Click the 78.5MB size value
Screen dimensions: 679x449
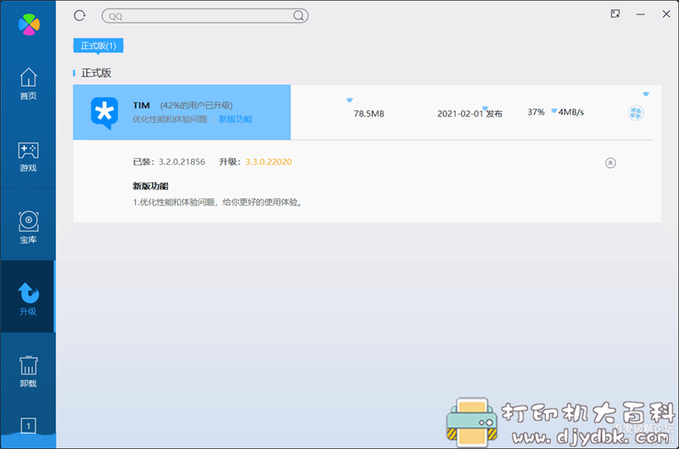(x=369, y=114)
